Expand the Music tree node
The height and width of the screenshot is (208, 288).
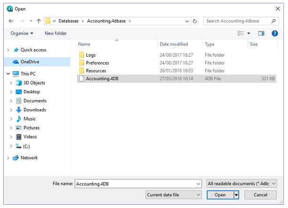pyautogui.click(x=11, y=119)
